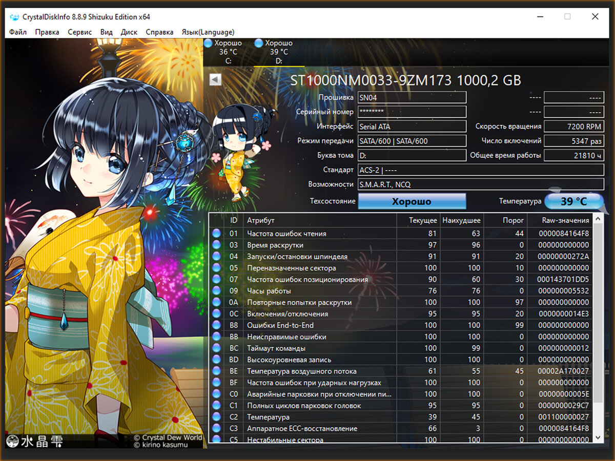The image size is (615, 461).
Task: Click status orb for attribute 04 row
Action: [216, 257]
